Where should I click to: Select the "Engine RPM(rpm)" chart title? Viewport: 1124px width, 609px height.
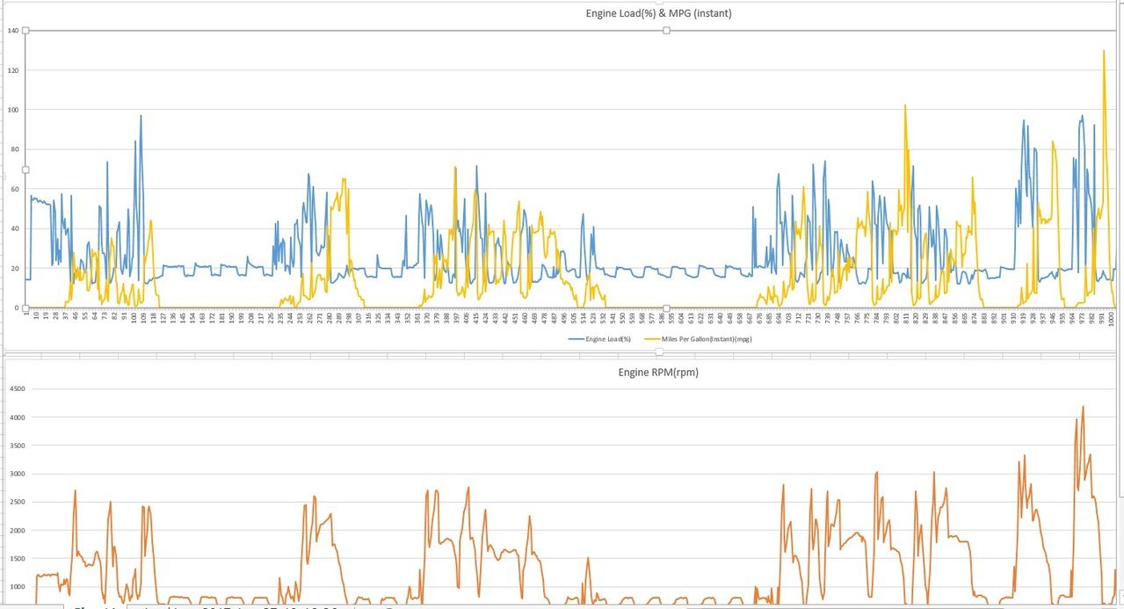658,373
